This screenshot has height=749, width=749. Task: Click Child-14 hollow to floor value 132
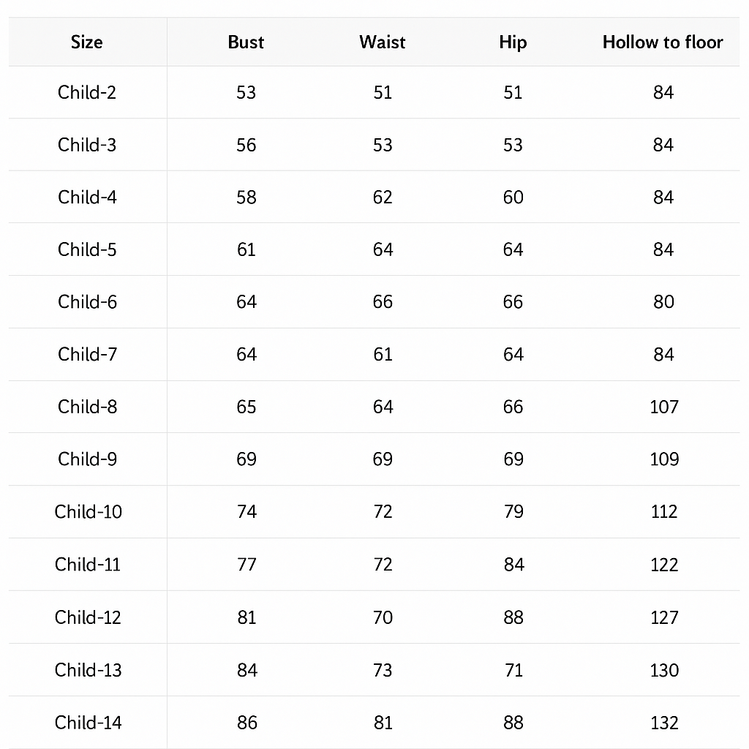(664, 723)
